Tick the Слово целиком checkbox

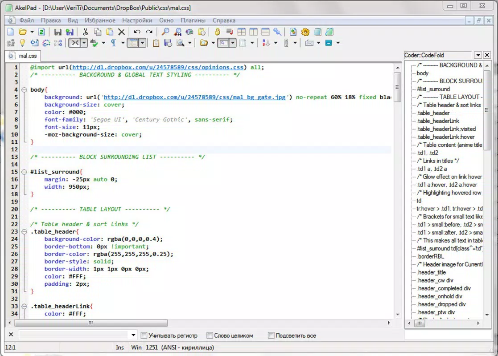pos(210,336)
